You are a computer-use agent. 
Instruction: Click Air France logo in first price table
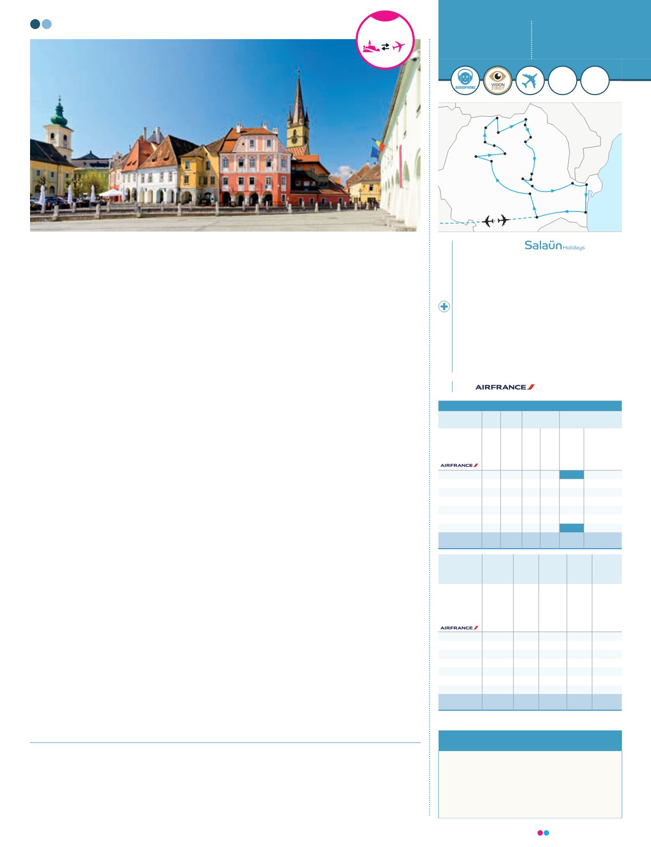(459, 465)
